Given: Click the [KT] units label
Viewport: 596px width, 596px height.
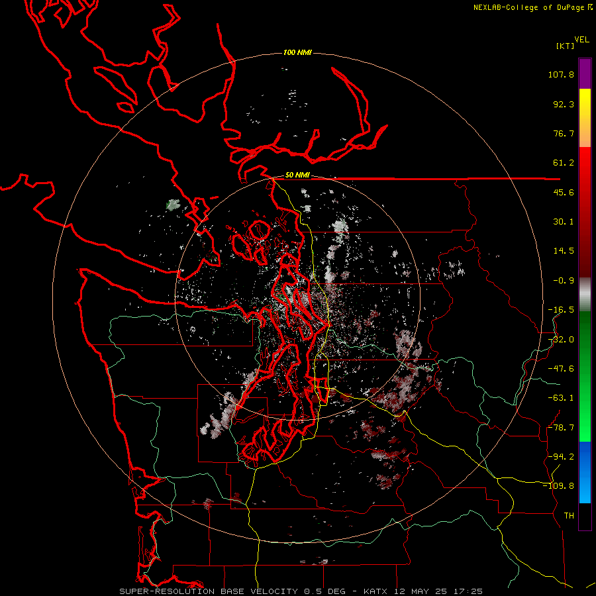Looking at the screenshot, I should pos(565,46).
